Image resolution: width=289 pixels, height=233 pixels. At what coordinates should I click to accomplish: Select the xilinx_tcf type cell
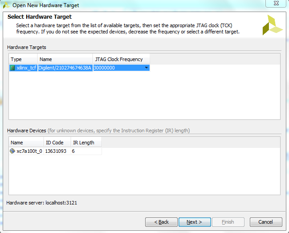pos(23,68)
